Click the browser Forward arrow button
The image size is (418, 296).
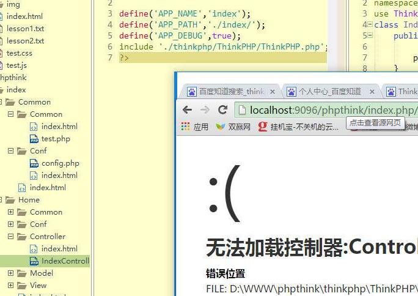tap(205, 109)
